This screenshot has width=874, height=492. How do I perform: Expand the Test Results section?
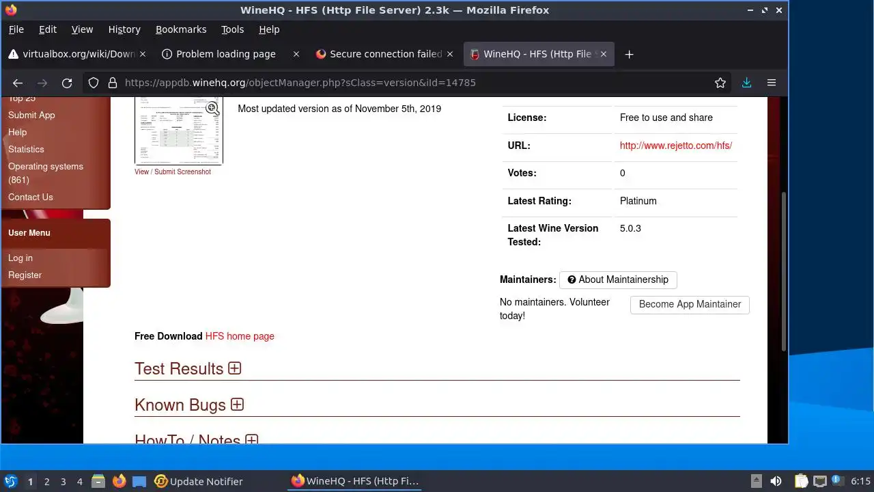(235, 368)
